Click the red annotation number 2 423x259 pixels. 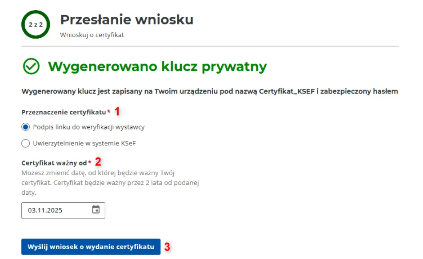pyautogui.click(x=98, y=162)
